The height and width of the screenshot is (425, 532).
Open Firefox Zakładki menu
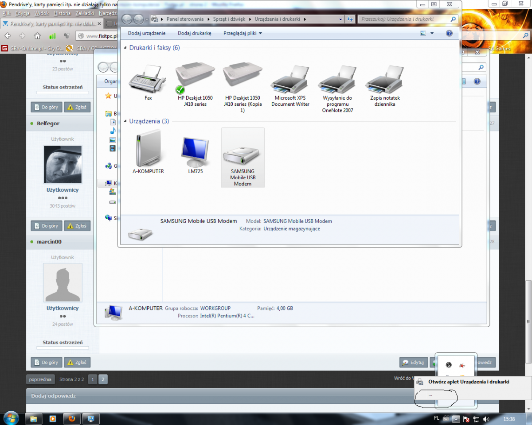pyautogui.click(x=85, y=13)
